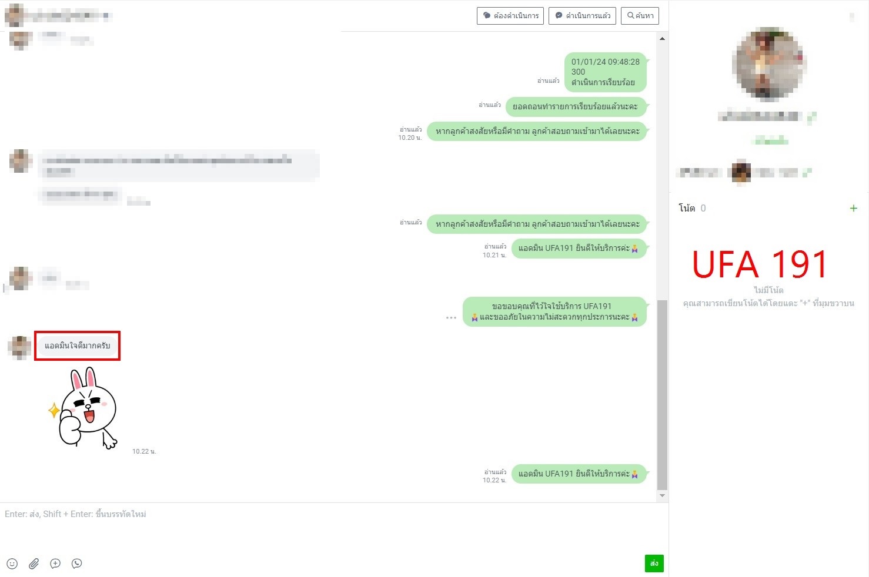Open the ค้นหา search button
The height and width of the screenshot is (577, 869).
click(640, 16)
